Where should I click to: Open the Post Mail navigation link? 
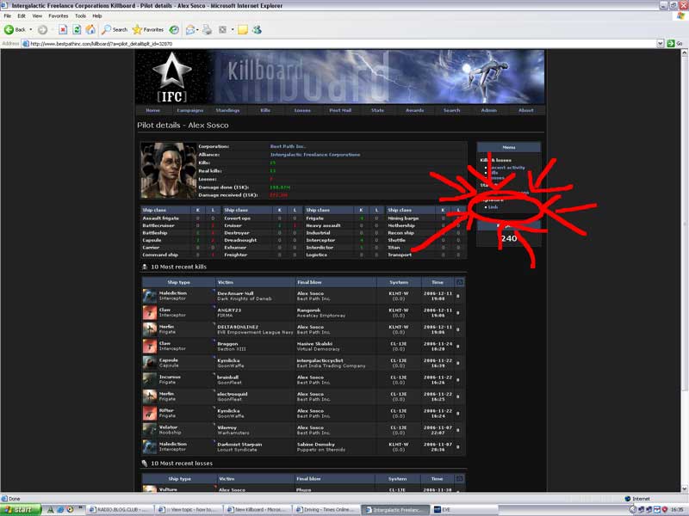coord(340,110)
